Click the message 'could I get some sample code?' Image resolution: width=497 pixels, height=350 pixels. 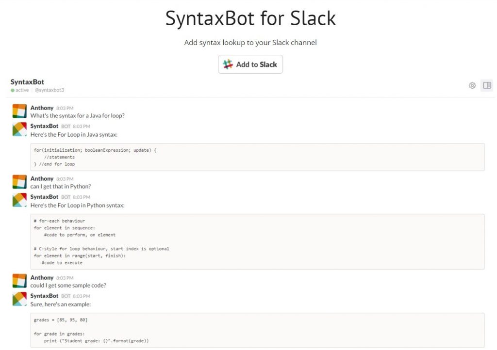click(68, 286)
